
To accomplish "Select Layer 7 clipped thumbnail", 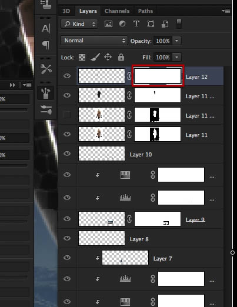I will 125,258.
